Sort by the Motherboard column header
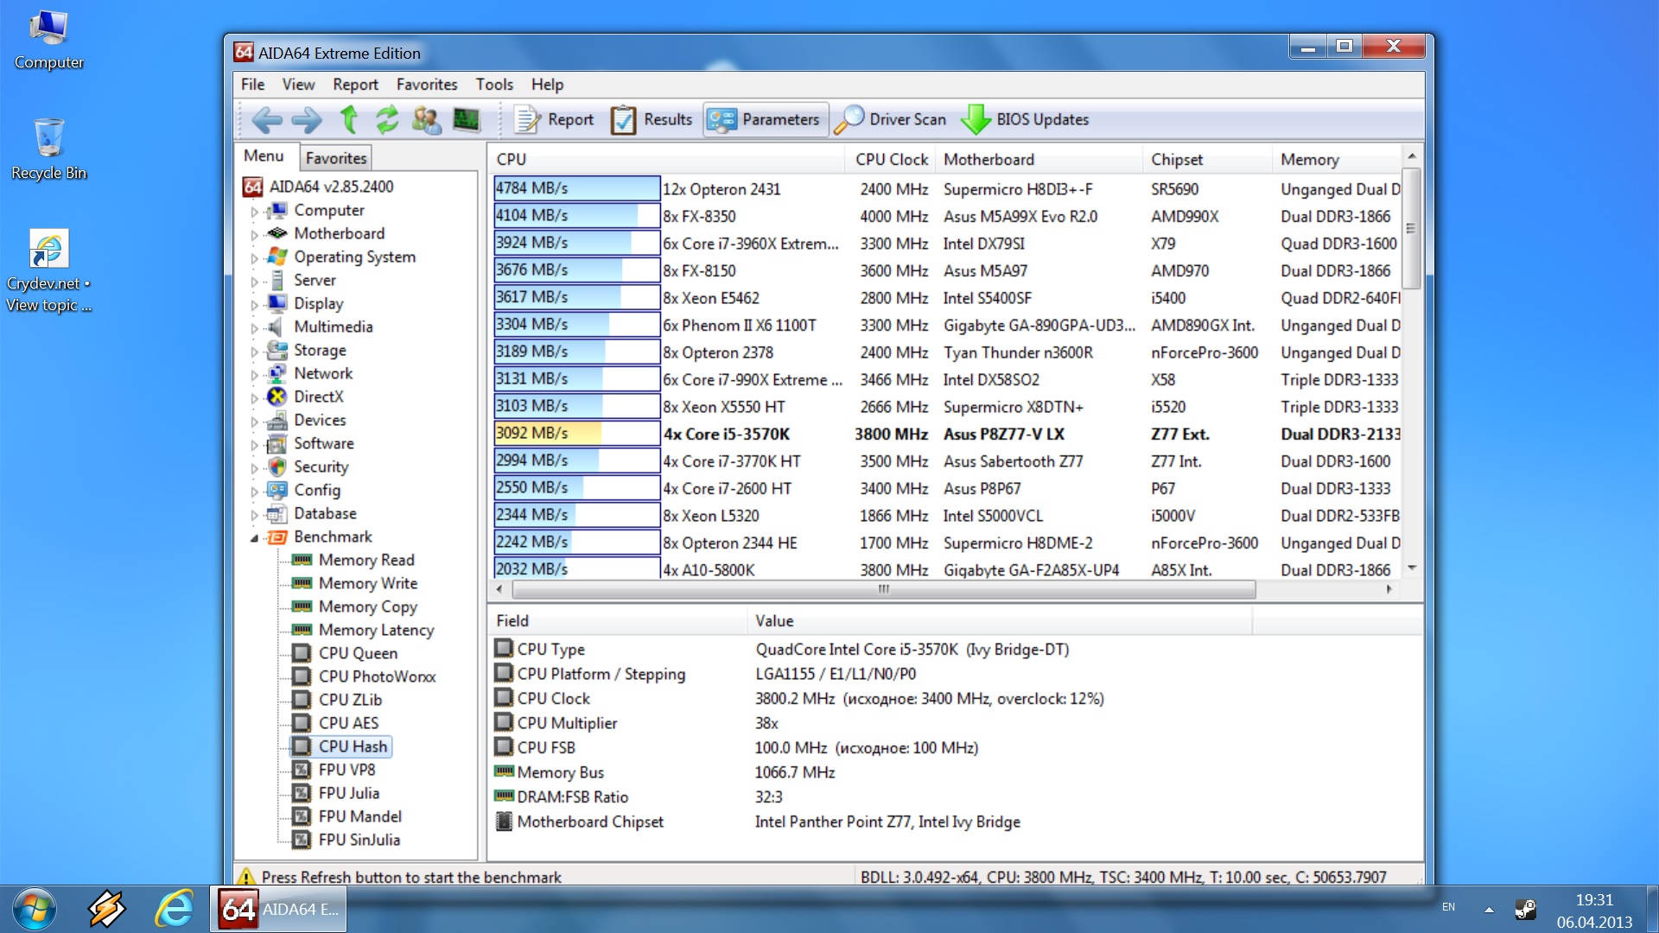 (x=1039, y=159)
